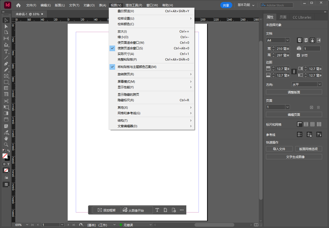The image size is (329, 228).
Task: Select the Scissors tool
Action: (x=6, y=101)
